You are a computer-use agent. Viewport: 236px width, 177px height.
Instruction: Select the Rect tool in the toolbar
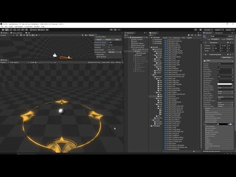tap(19, 29)
